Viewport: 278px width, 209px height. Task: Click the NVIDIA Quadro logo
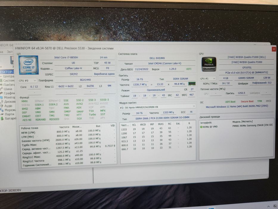click(x=209, y=64)
